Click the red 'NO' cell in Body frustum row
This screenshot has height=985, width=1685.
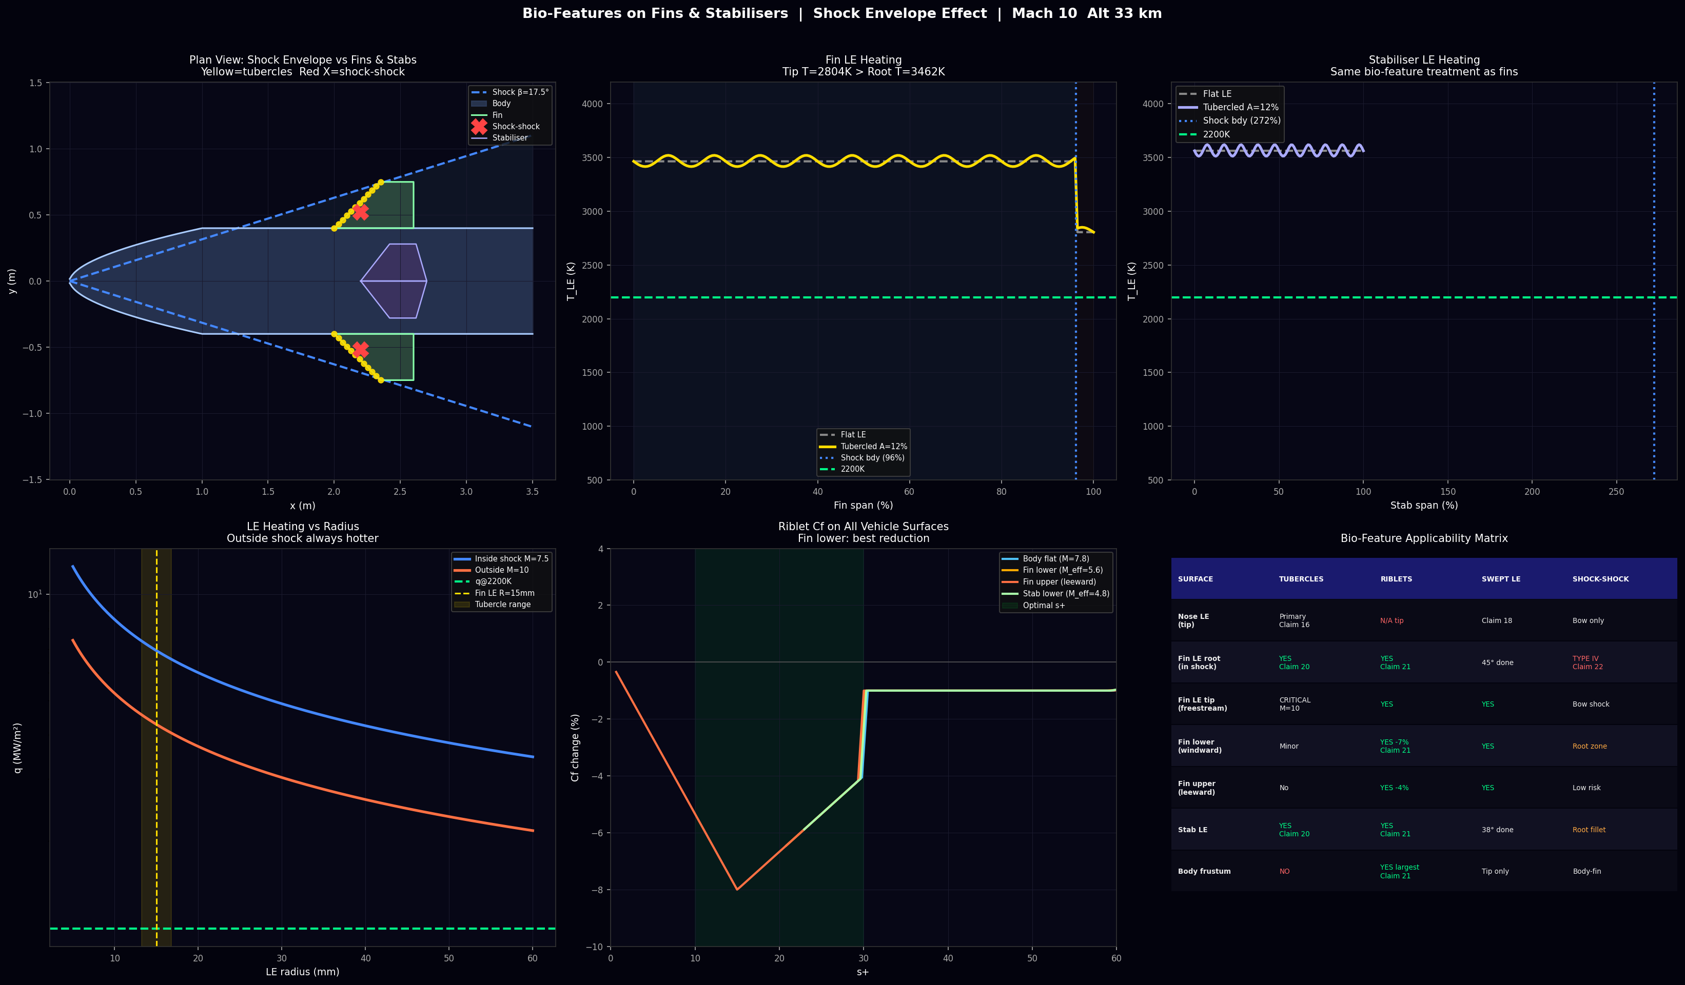(x=1284, y=871)
